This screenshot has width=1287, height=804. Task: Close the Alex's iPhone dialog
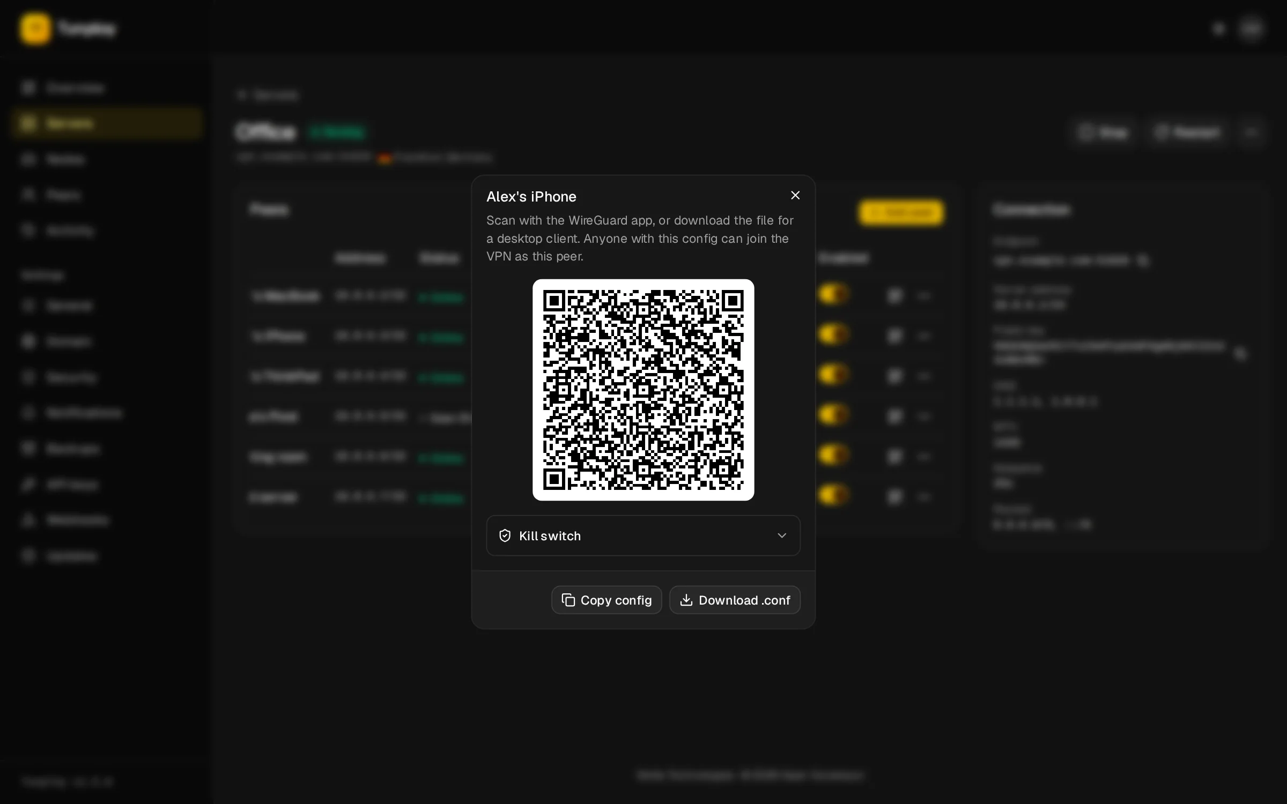tap(795, 196)
